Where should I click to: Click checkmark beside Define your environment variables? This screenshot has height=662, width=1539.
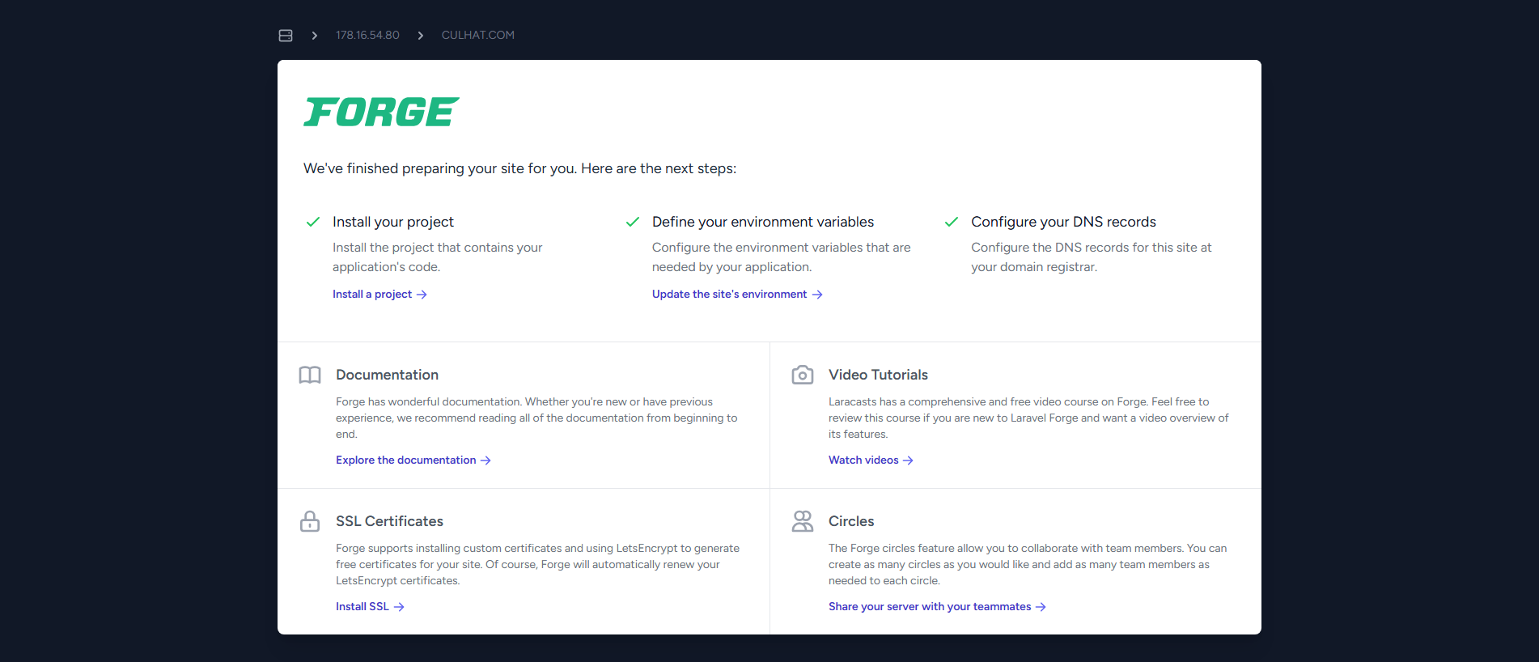pos(633,222)
